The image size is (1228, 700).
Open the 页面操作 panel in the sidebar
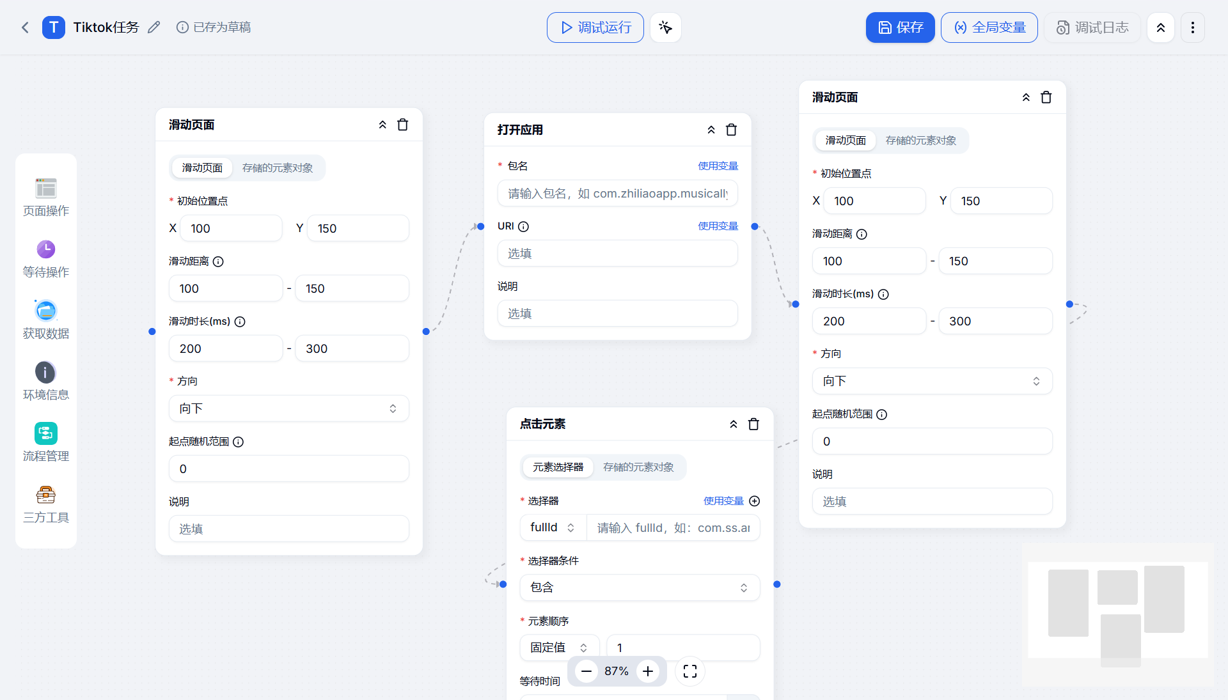click(45, 197)
